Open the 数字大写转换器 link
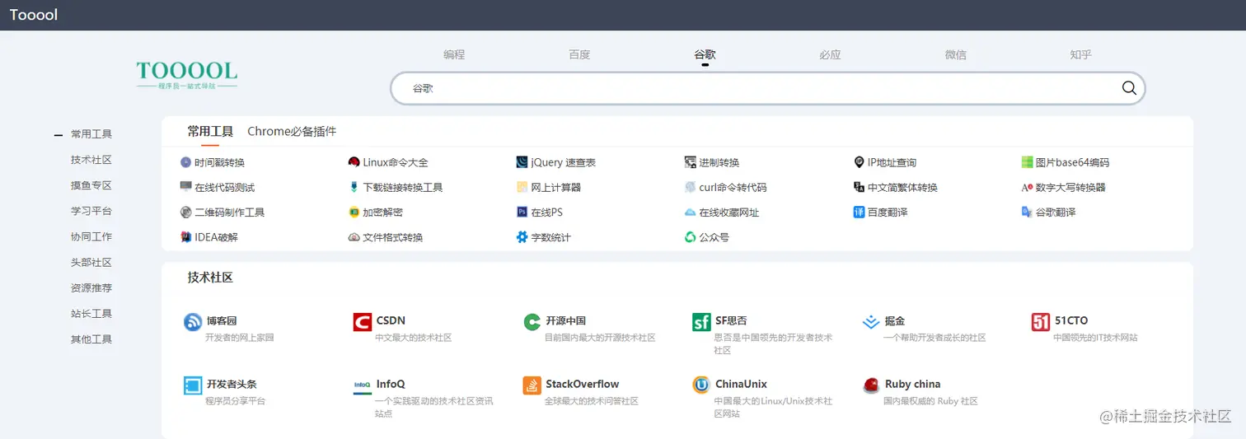Screen dimensions: 1246x439 tap(1070, 187)
